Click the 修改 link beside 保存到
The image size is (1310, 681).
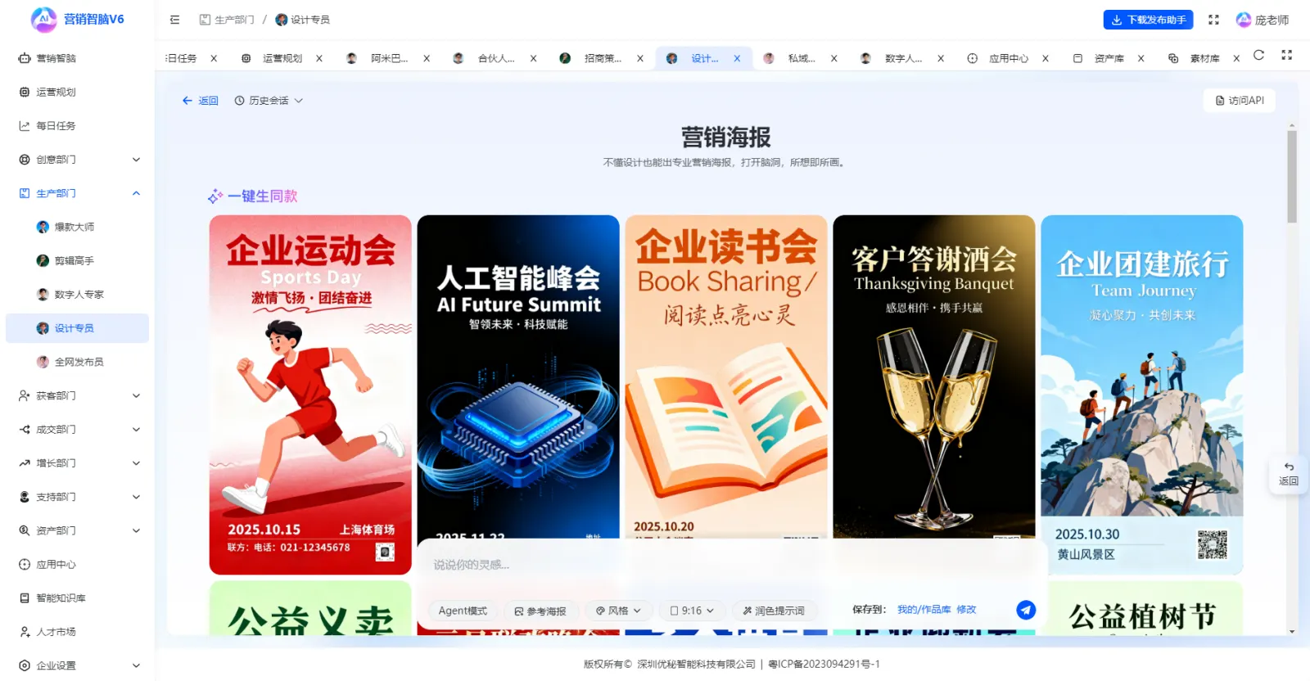(x=966, y=610)
